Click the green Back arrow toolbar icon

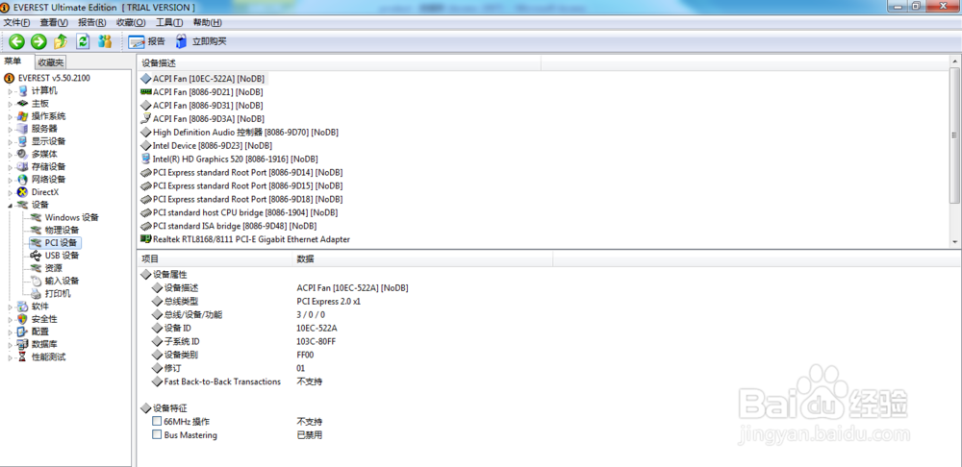click(x=16, y=41)
